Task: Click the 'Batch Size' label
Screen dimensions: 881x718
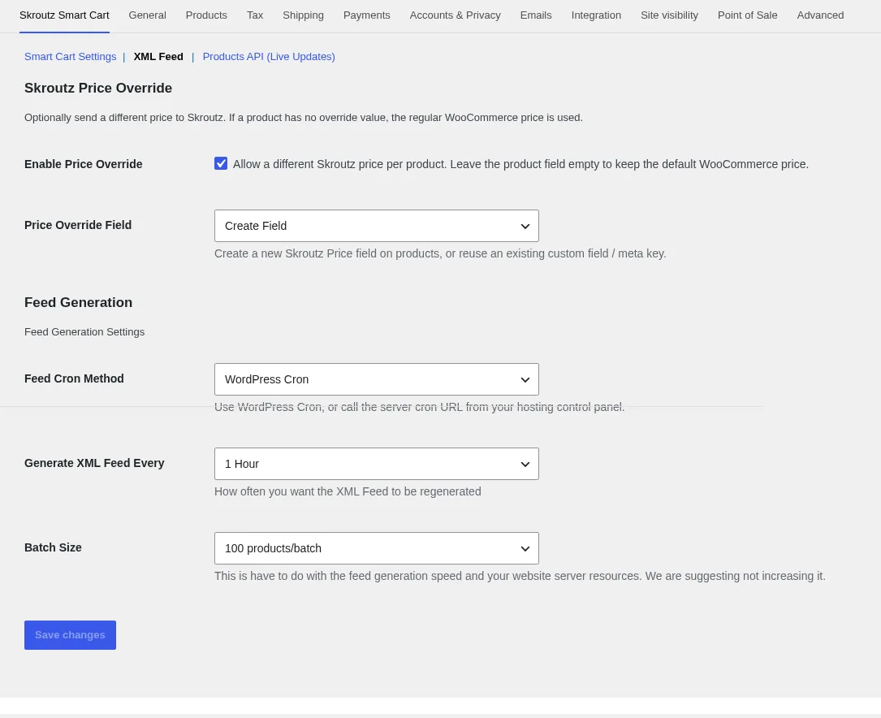Action: 53,547
